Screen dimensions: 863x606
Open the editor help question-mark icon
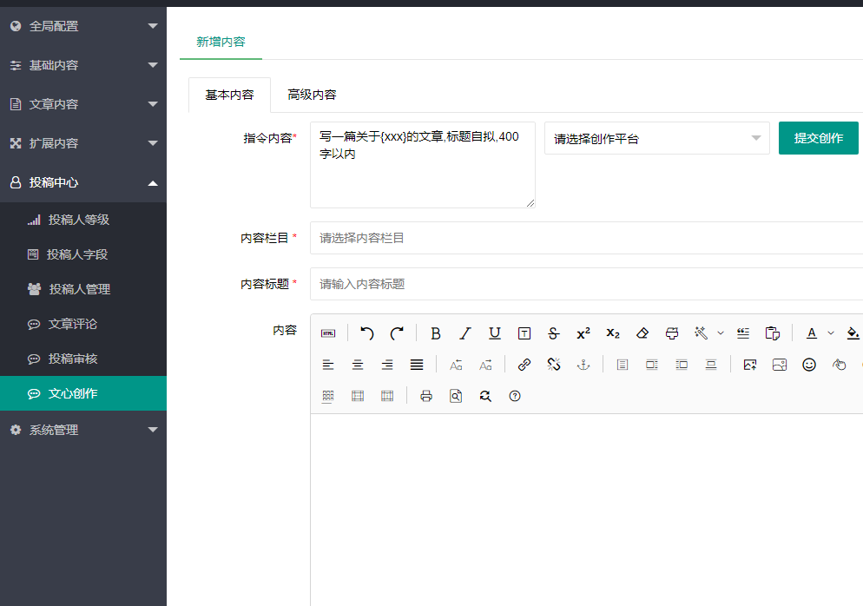coord(515,396)
